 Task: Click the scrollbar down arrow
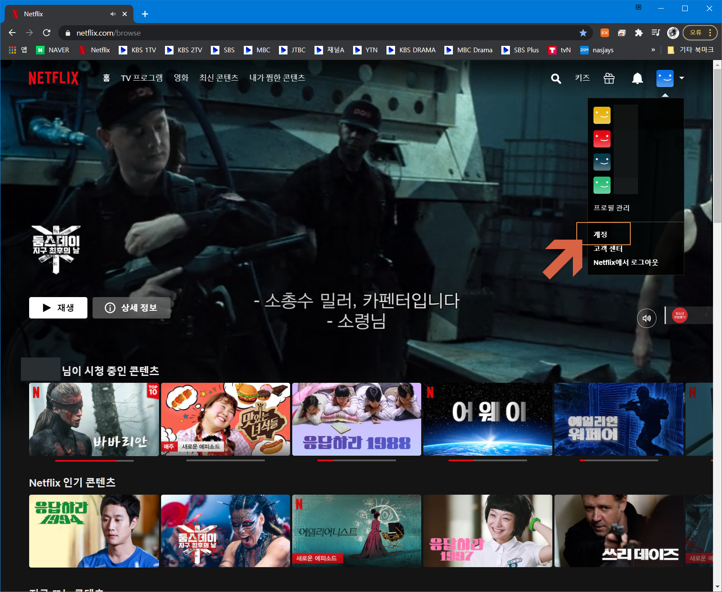[x=717, y=587]
